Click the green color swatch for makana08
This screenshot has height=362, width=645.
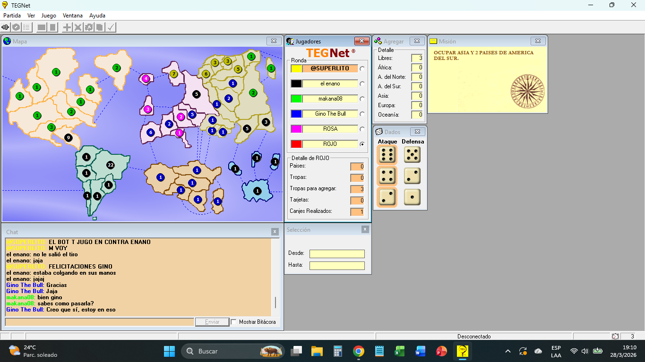296,99
